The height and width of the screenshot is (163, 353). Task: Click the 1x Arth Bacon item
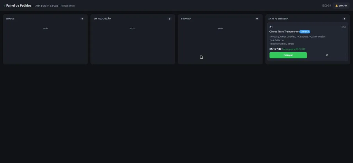tap(276, 40)
